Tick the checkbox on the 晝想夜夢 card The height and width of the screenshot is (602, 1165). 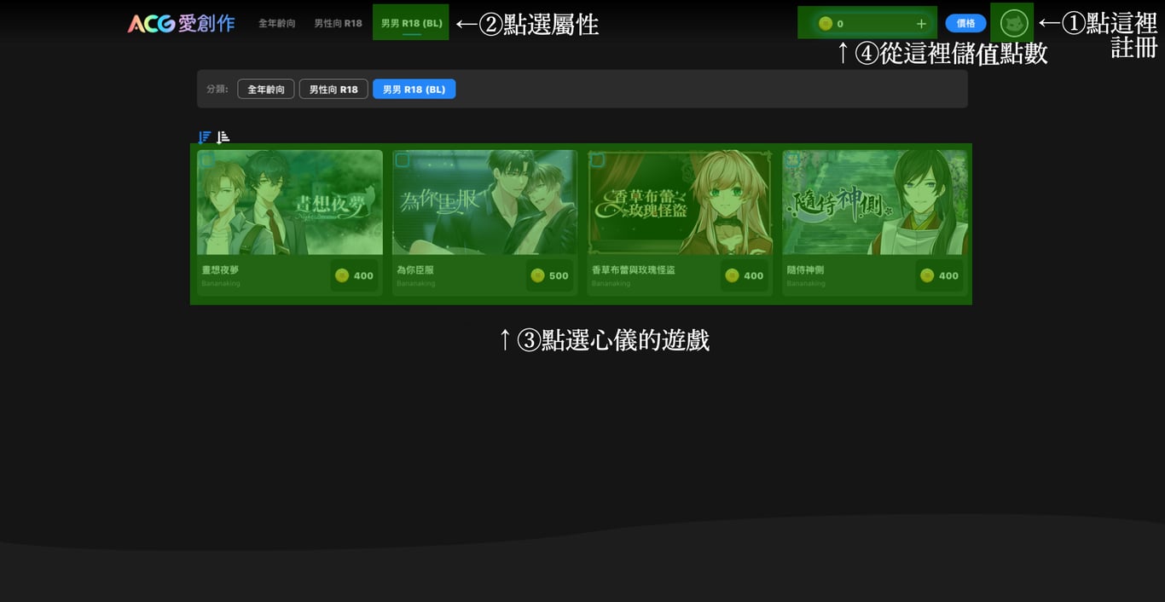click(207, 160)
